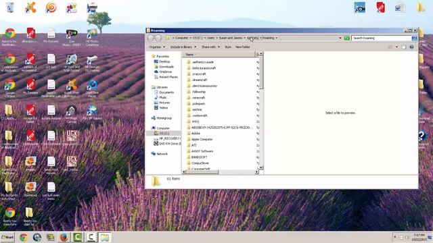433x243 pixels.
Task: Open the address bar history dropdown
Action: pos(340,38)
